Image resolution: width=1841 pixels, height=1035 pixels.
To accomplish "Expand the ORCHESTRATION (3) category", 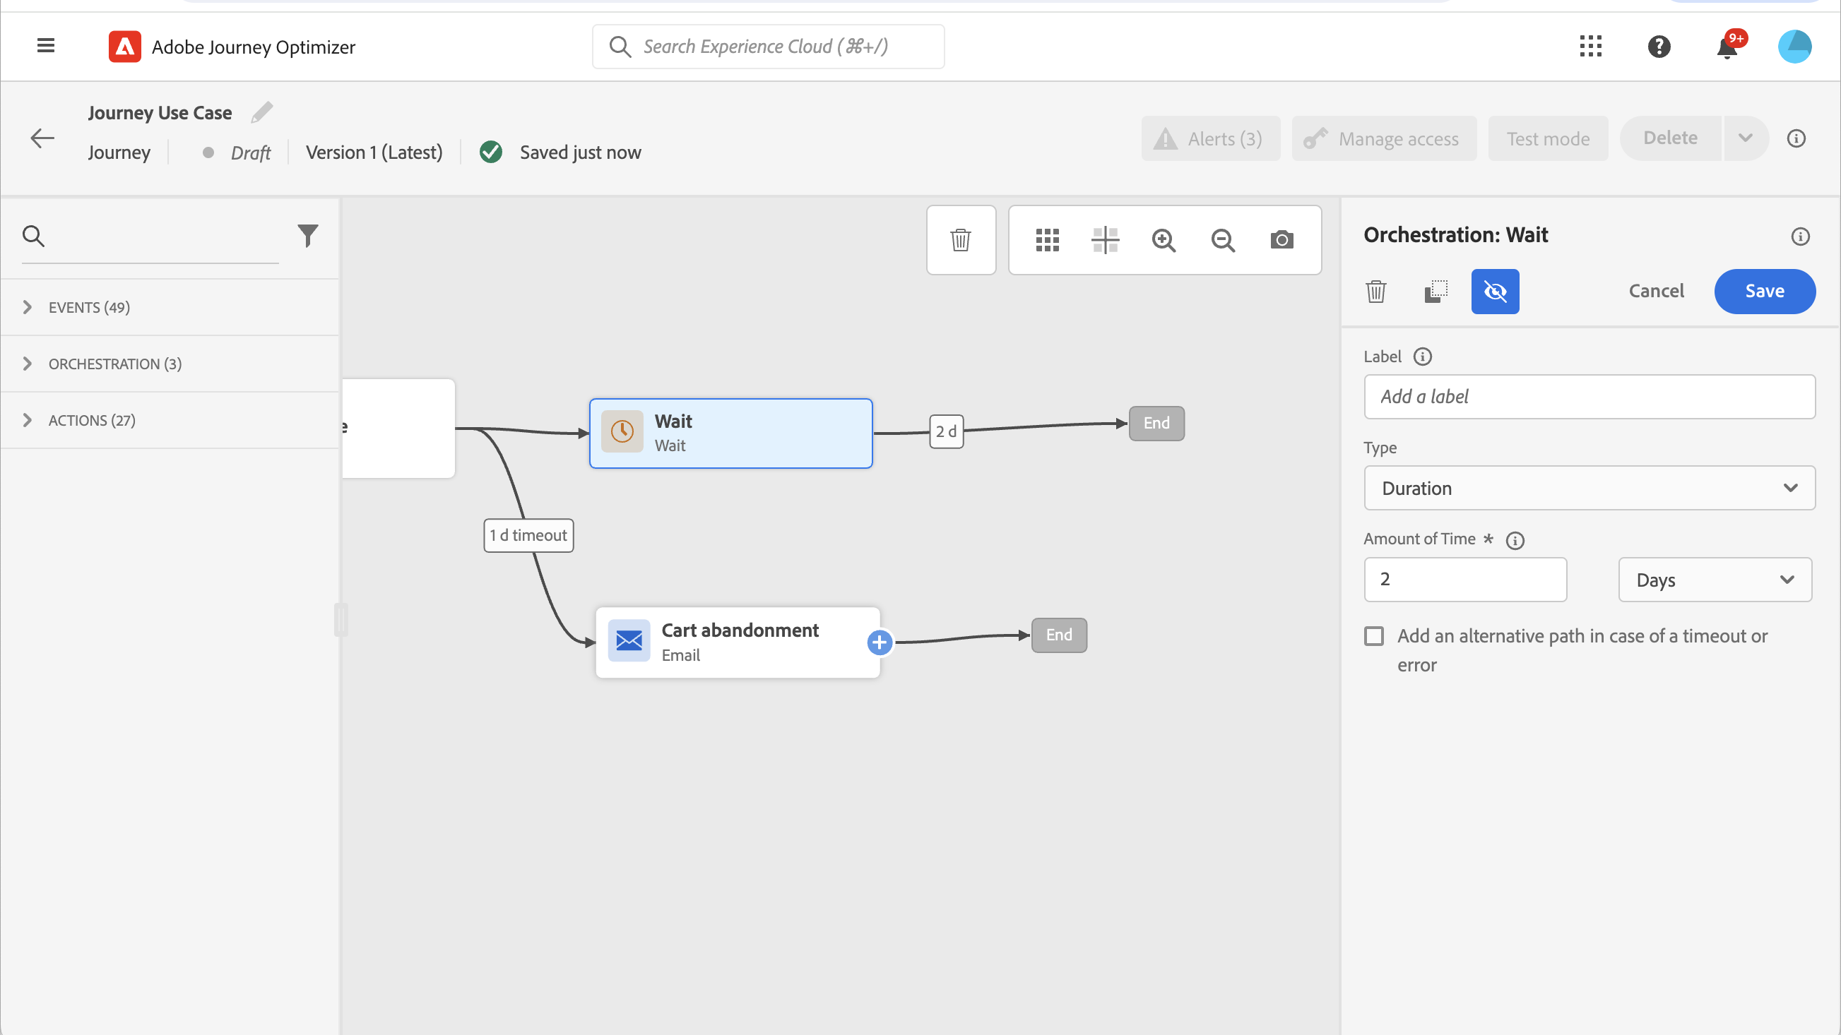I will [114, 364].
